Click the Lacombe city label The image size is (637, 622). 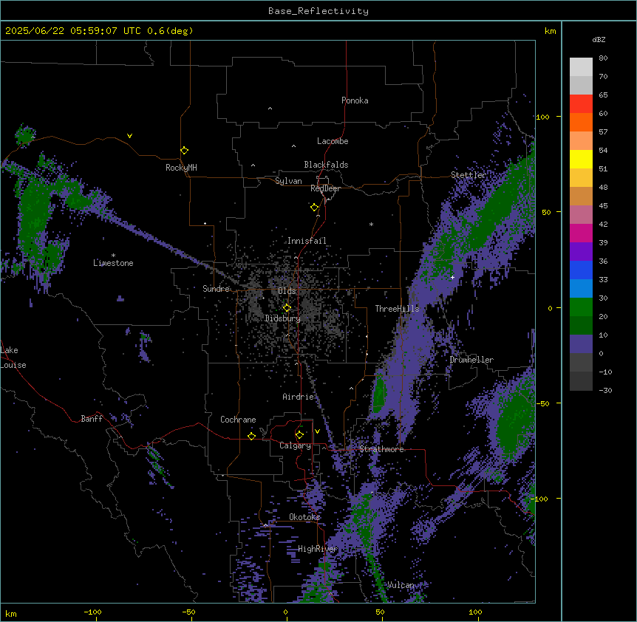point(333,141)
